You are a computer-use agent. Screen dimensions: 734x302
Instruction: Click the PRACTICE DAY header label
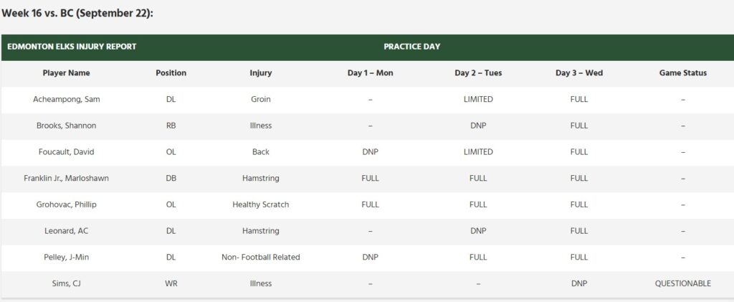[x=411, y=47]
